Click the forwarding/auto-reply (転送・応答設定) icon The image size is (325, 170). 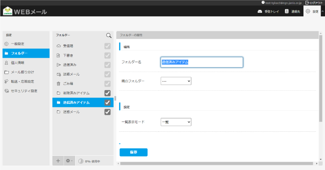coord(6,81)
